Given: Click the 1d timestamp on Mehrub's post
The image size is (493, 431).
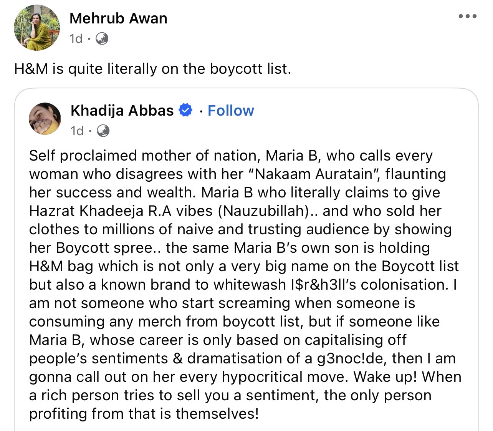Looking at the screenshot, I should click(76, 39).
